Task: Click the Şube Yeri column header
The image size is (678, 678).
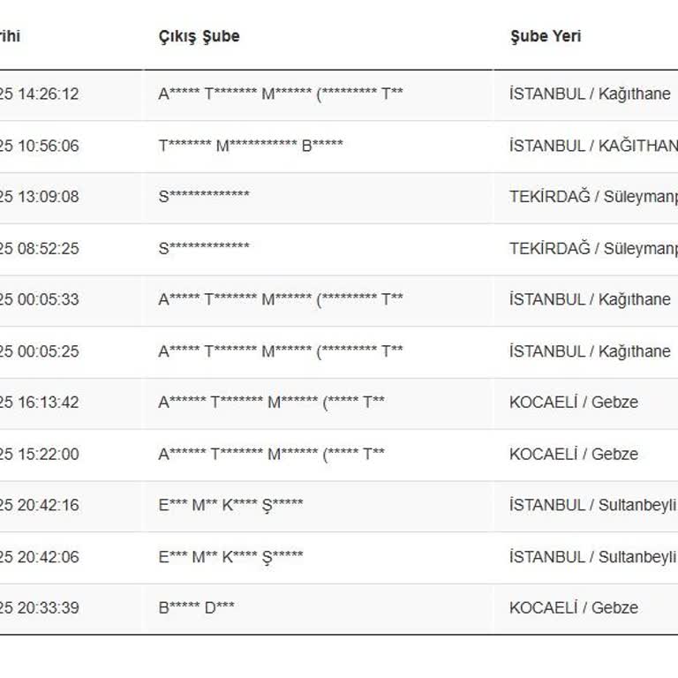Action: point(545,37)
